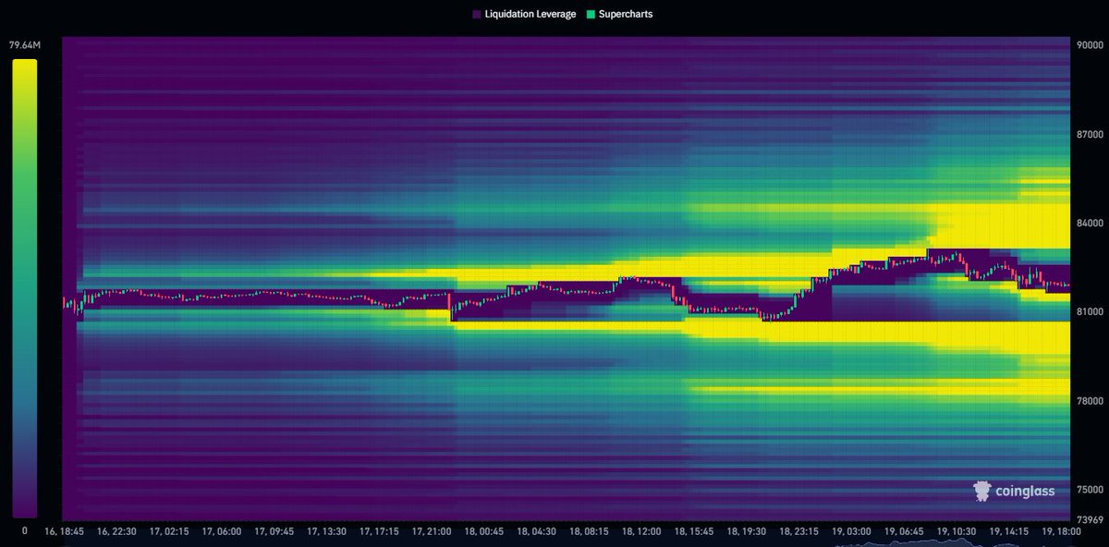Click the 17, 09:45 time label
Screen dimensions: 1109x547
(274, 531)
